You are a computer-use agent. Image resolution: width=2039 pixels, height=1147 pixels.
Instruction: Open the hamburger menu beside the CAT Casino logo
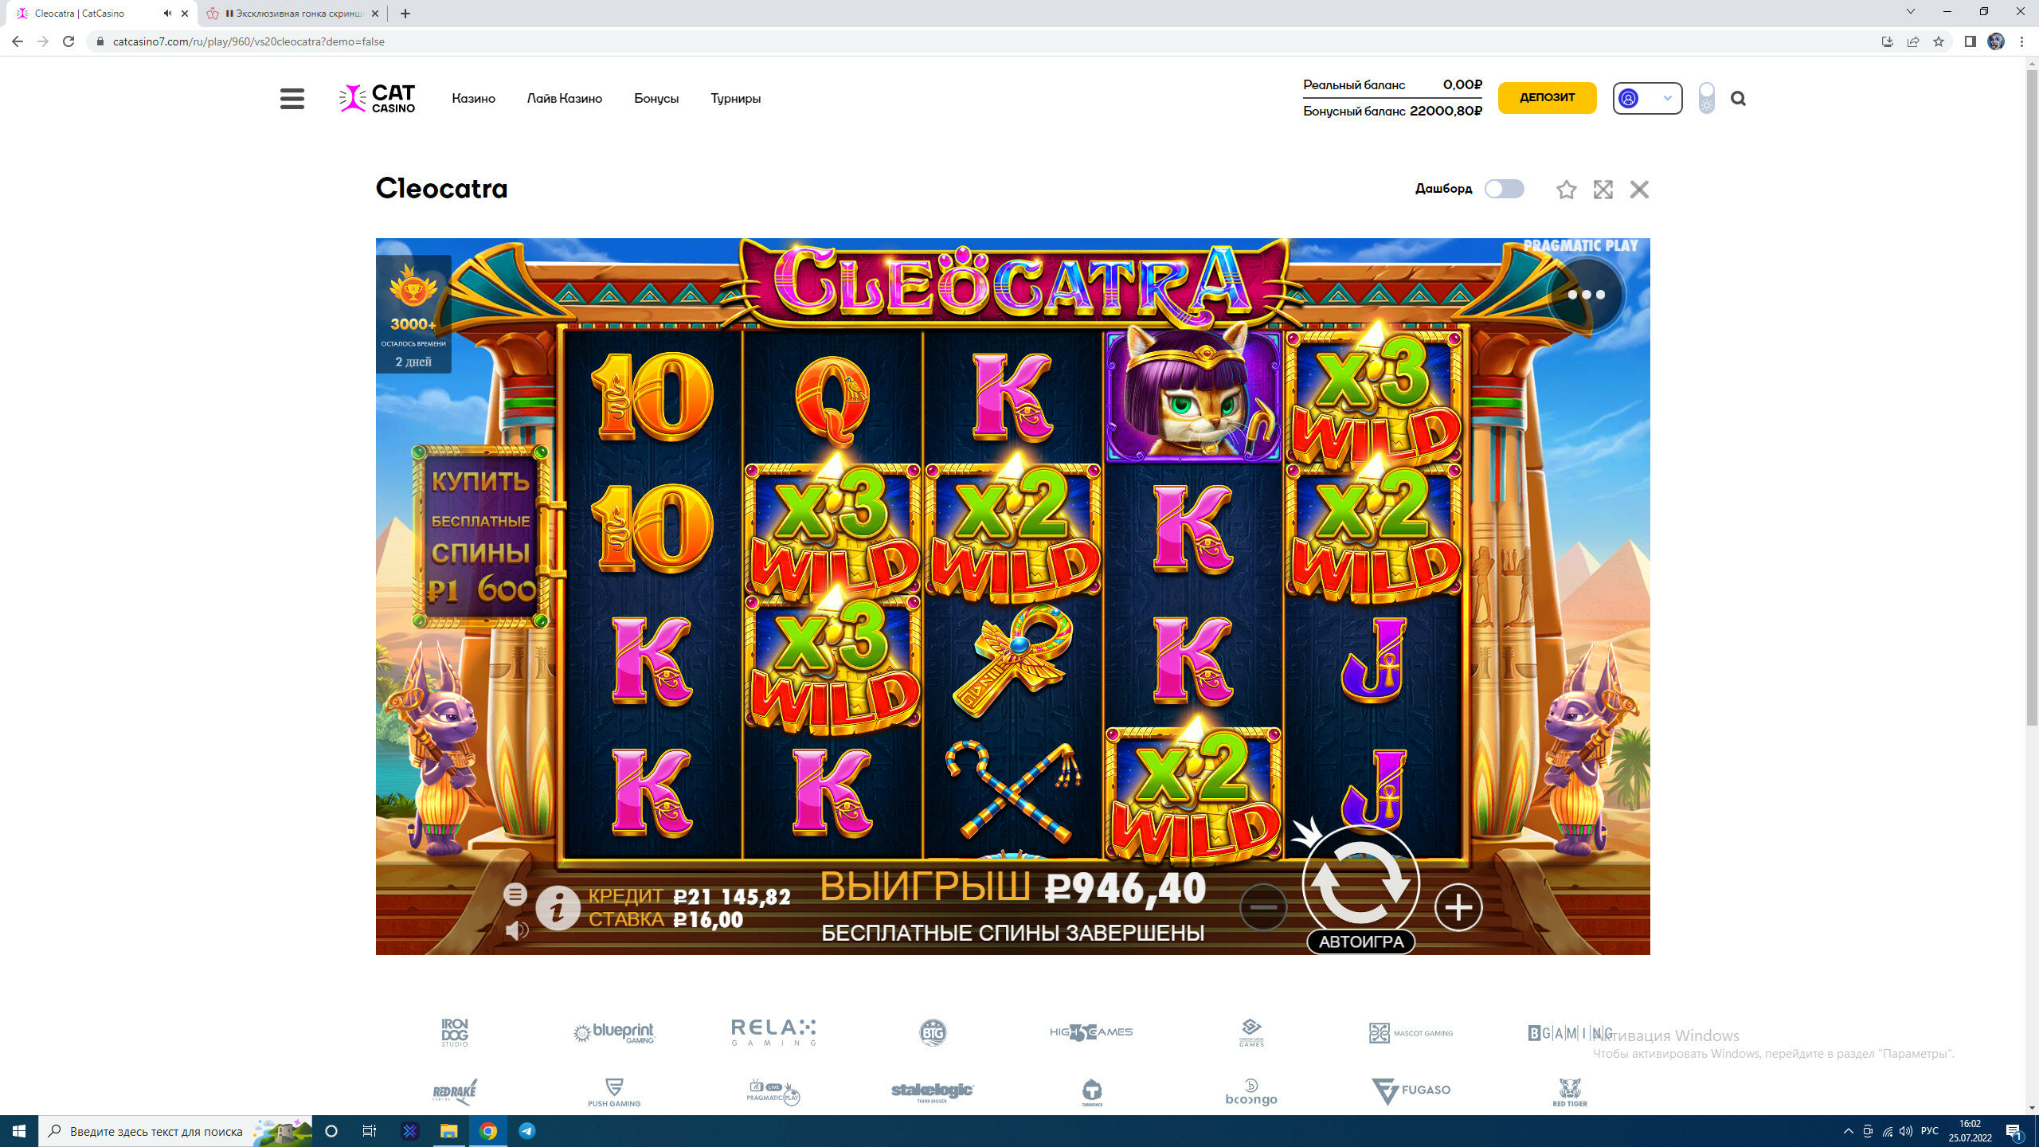[292, 99]
